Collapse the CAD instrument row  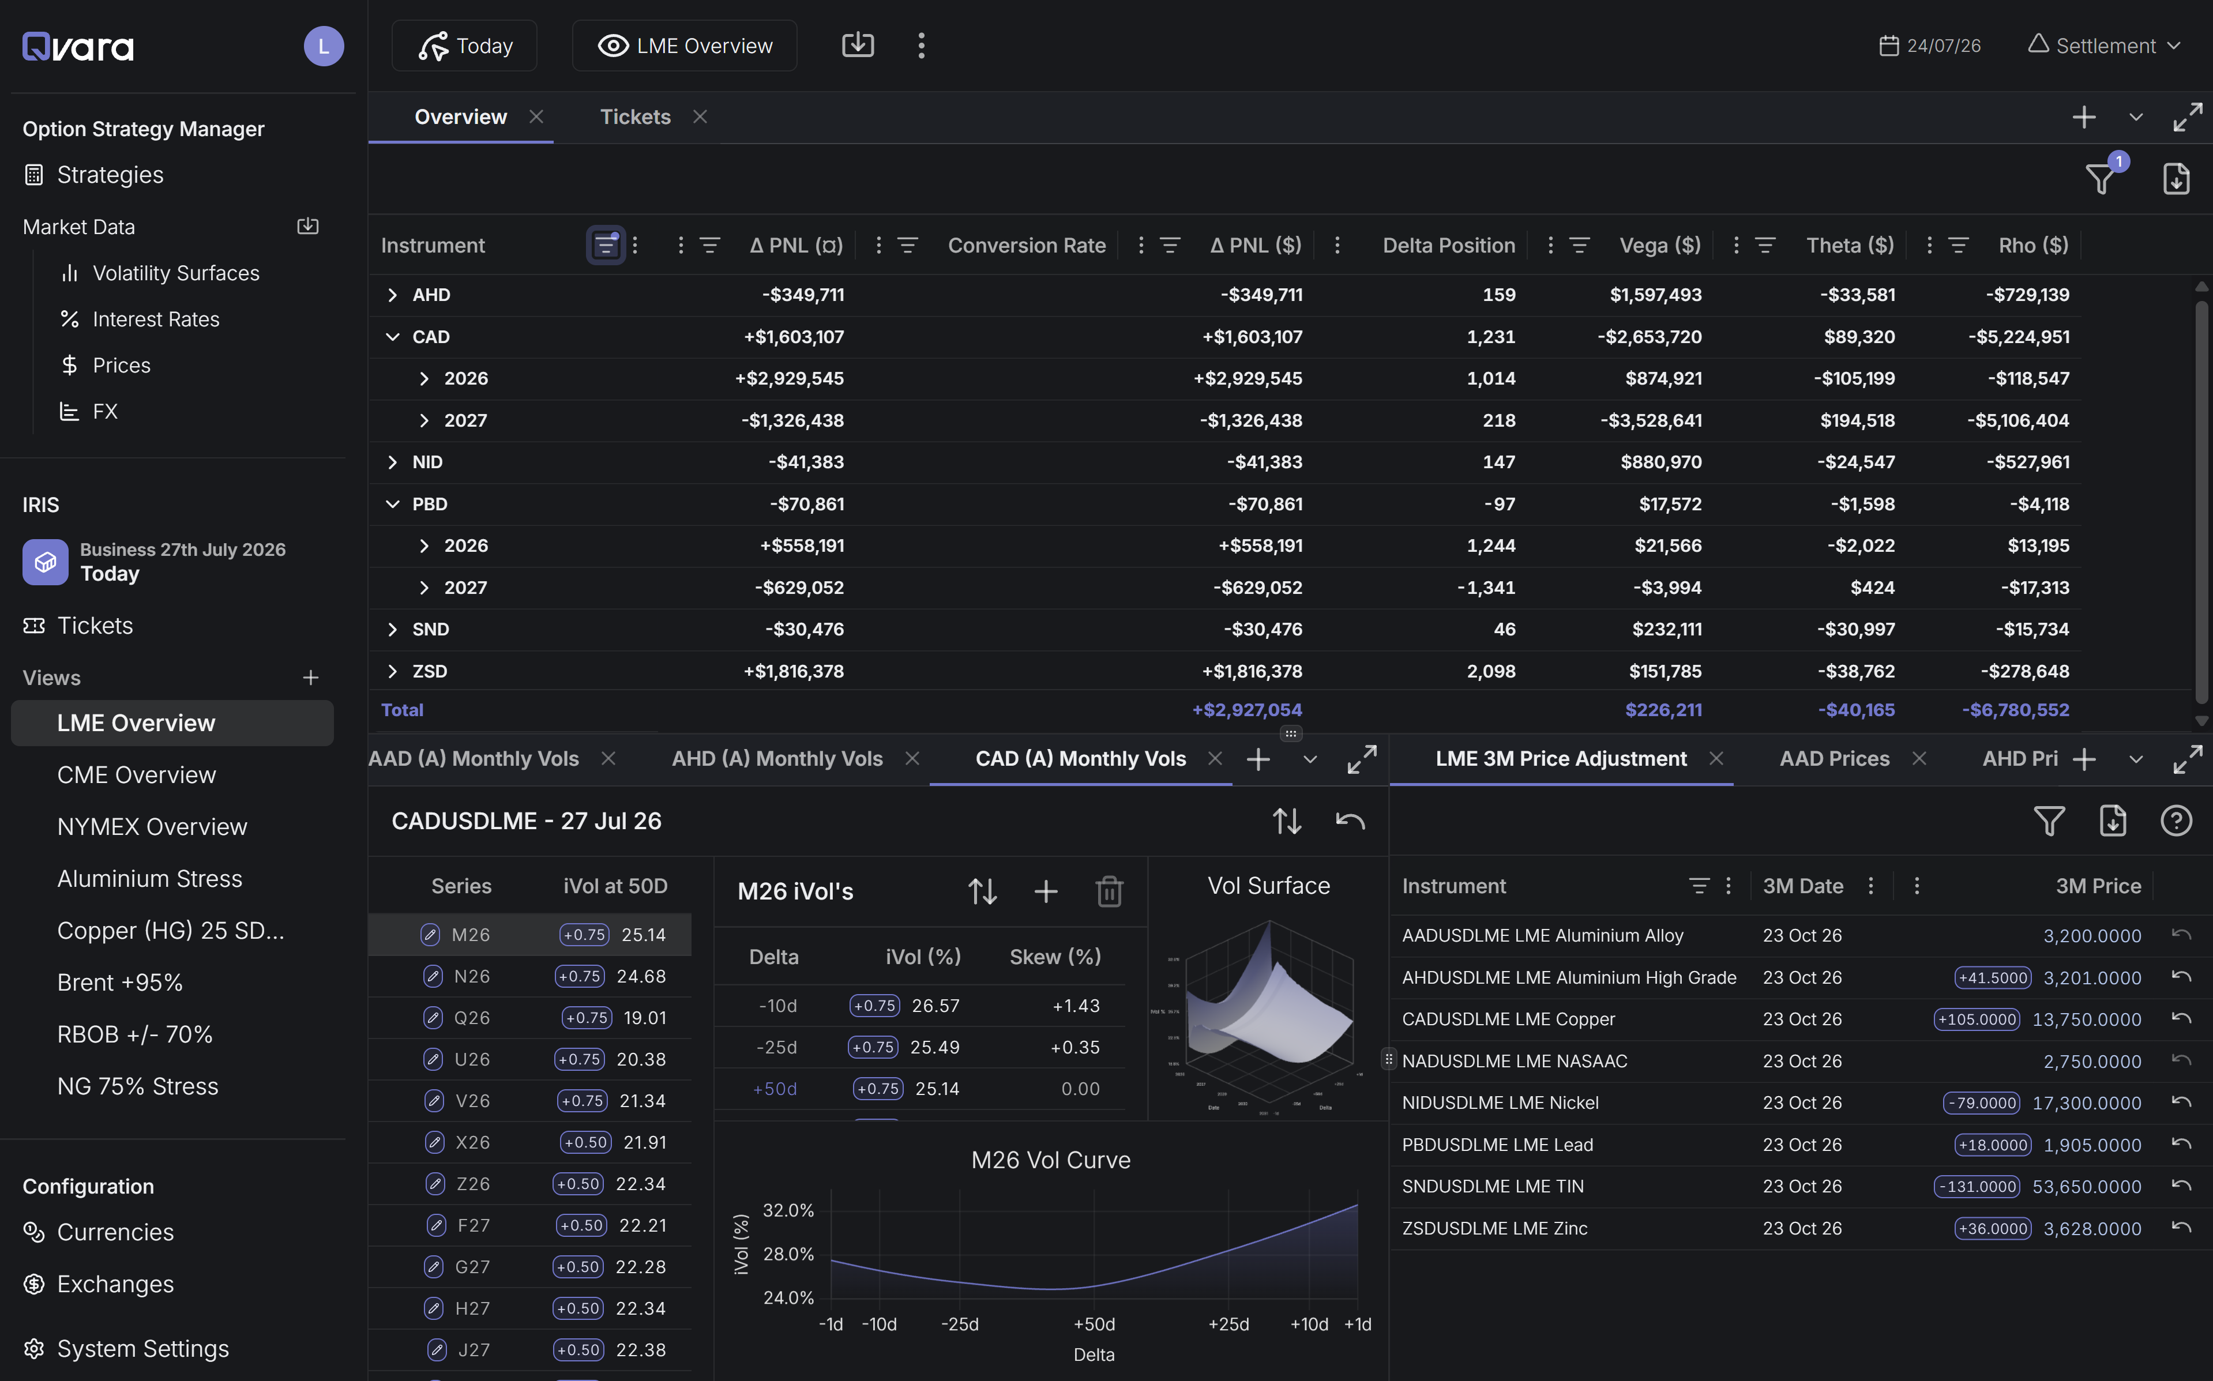(x=392, y=337)
